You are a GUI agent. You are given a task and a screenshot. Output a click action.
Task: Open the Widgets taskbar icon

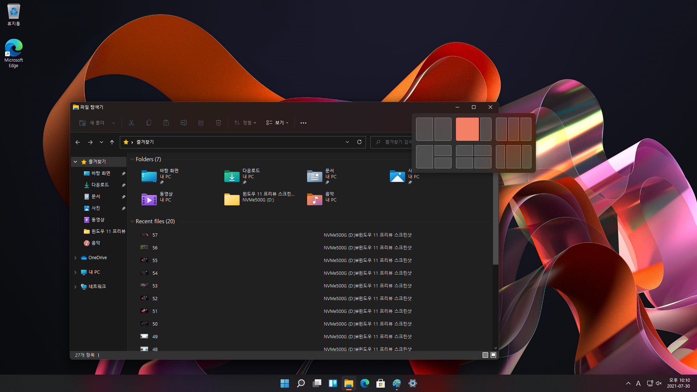click(x=333, y=383)
